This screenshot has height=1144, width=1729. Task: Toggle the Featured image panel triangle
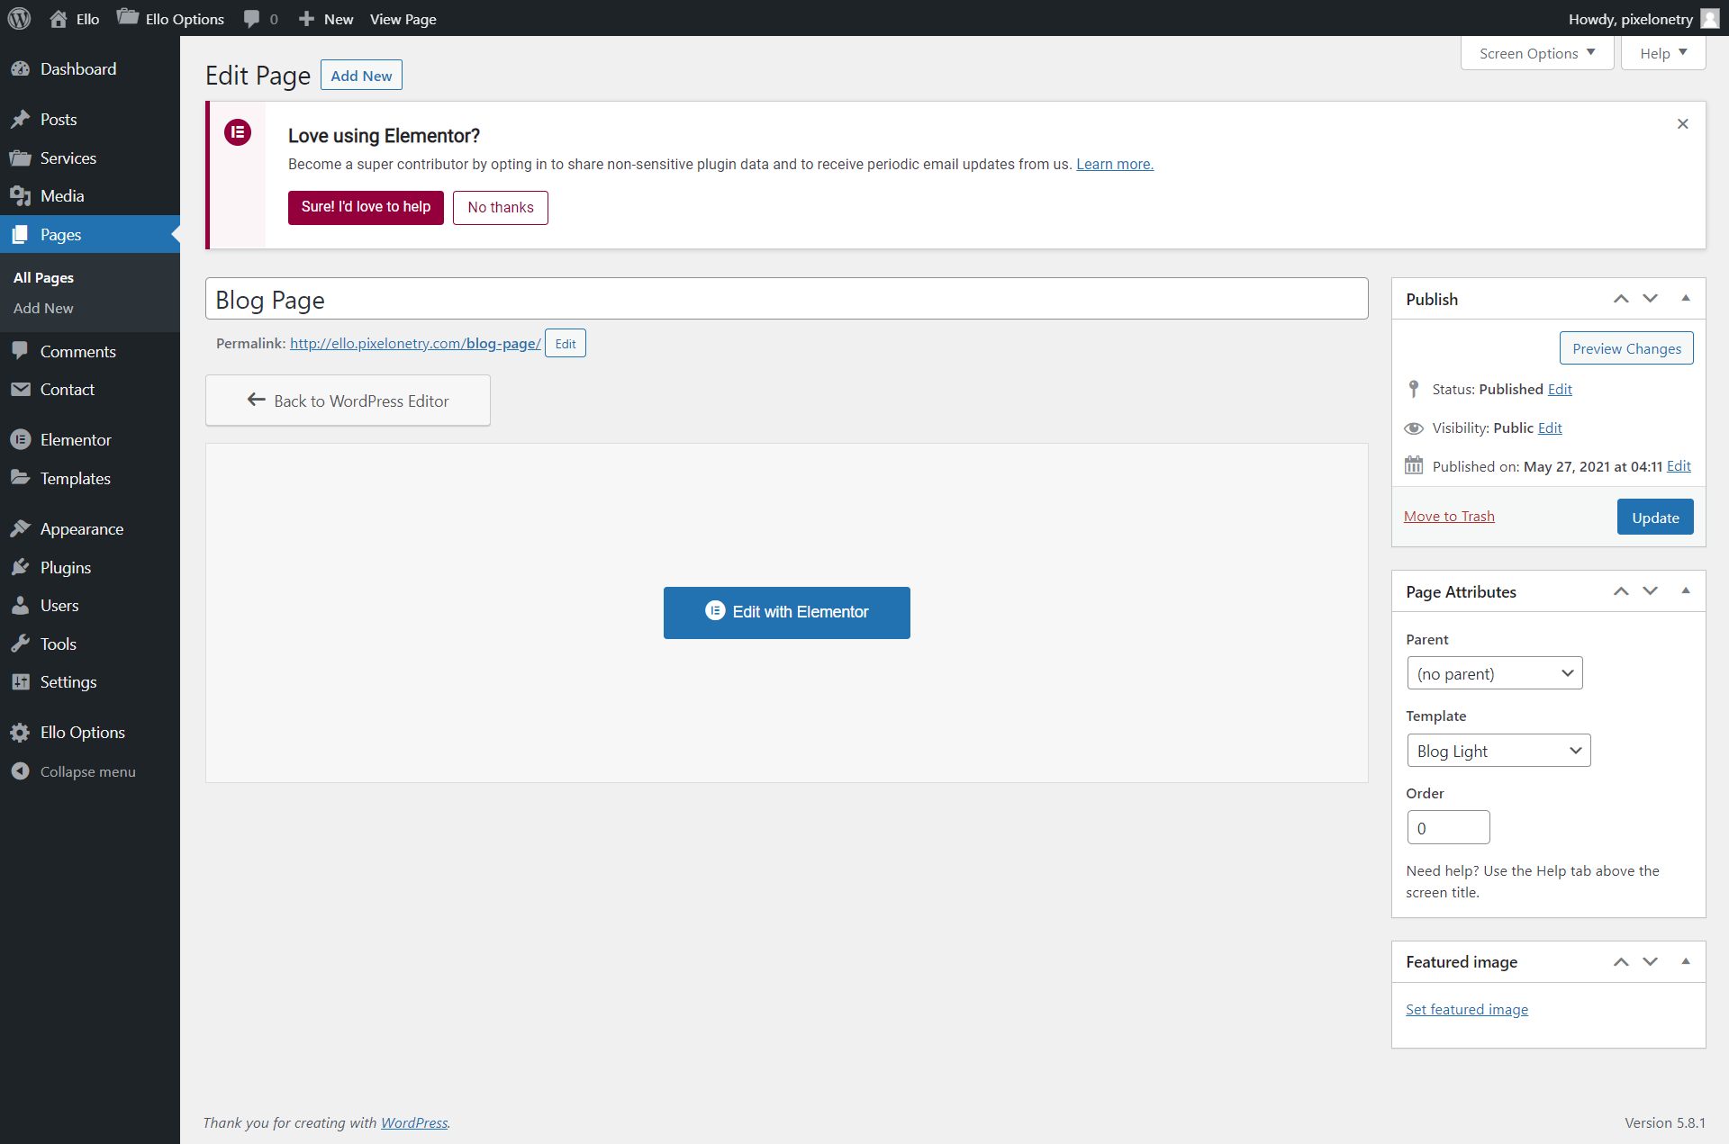tap(1686, 962)
